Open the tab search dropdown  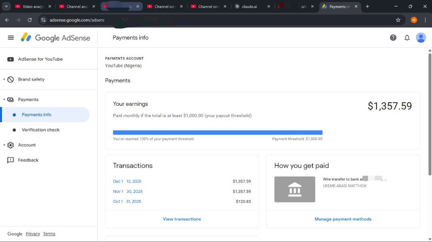pos(6,6)
